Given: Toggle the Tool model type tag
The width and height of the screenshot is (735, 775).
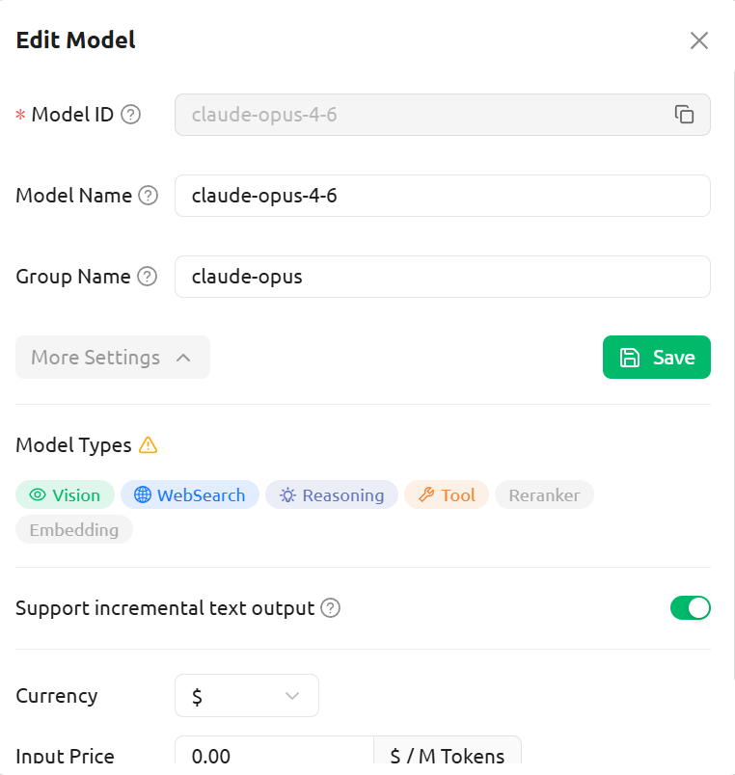Looking at the screenshot, I should coord(447,495).
